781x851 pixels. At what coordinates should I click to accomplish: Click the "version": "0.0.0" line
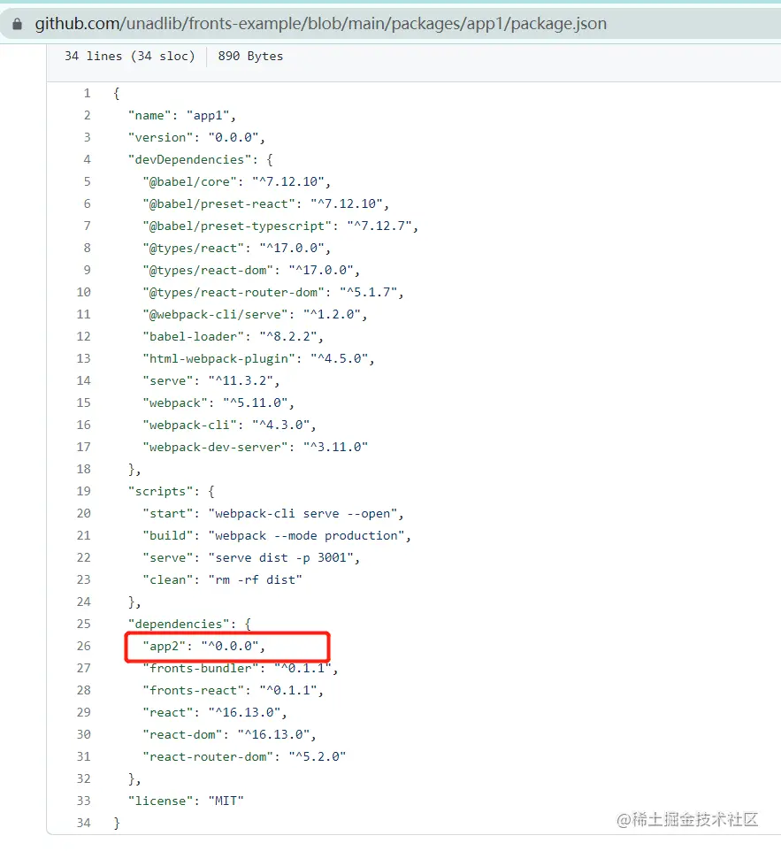tap(196, 138)
